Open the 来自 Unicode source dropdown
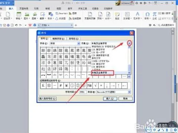The image size is (178, 133). tap(113, 92)
